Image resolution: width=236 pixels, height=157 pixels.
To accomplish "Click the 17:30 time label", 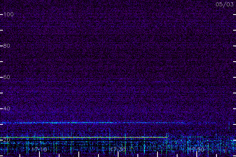I will point(118,149).
